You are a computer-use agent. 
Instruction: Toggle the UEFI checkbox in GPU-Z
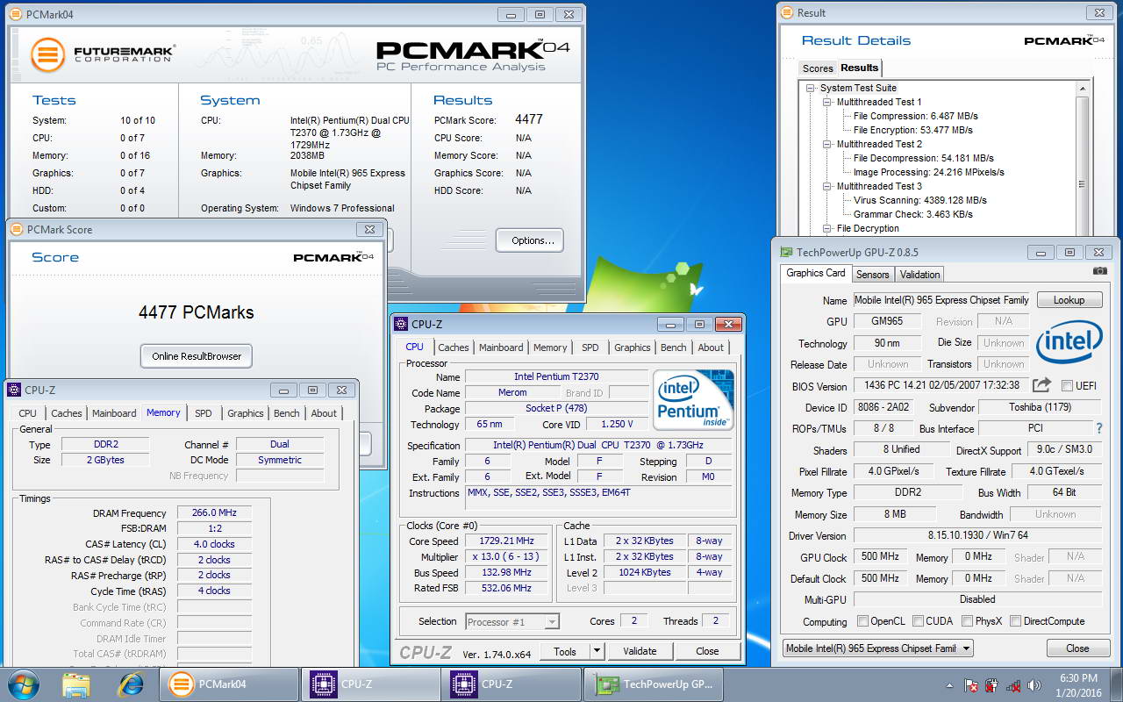click(1067, 386)
